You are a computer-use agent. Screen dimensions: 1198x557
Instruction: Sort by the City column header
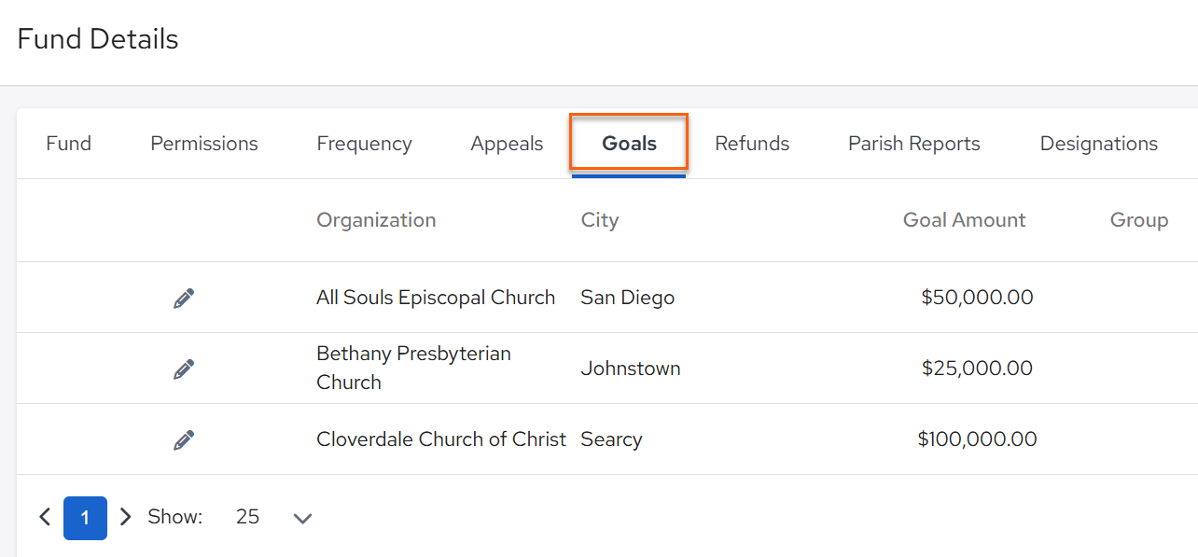click(x=600, y=220)
